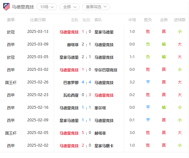
Task: Open 皇家马略卡 team link
Action: click(x=104, y=146)
